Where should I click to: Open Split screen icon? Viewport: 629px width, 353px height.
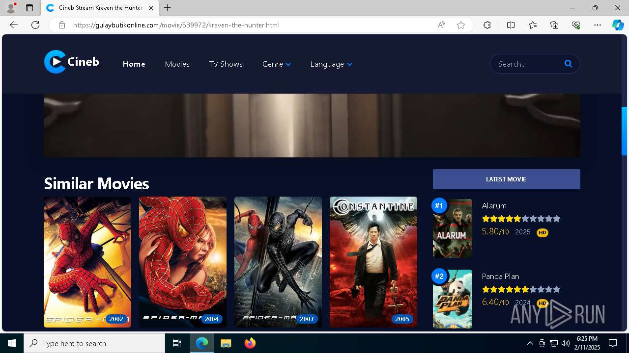tap(511, 25)
